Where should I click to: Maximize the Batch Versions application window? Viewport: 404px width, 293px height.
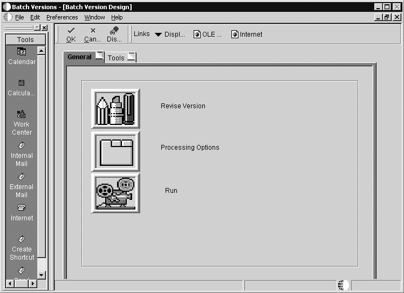click(387, 7)
